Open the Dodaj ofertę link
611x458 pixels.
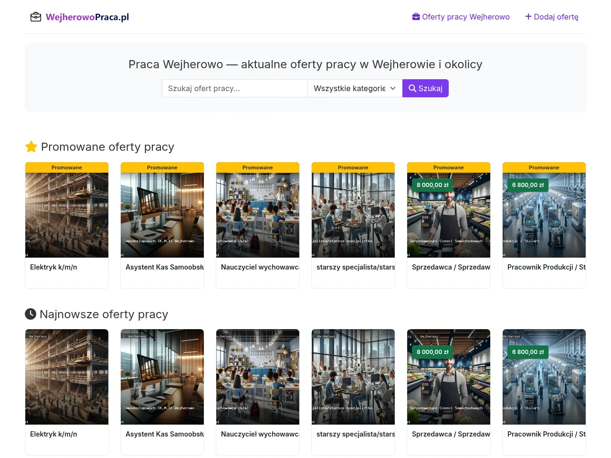click(552, 17)
